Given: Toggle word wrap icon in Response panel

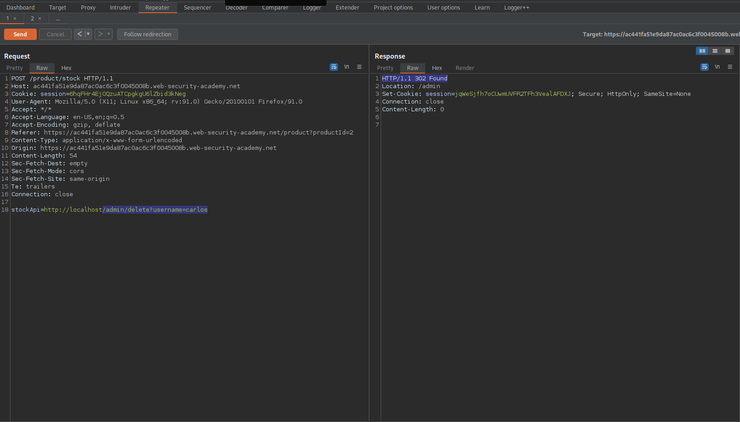Looking at the screenshot, I should (705, 67).
